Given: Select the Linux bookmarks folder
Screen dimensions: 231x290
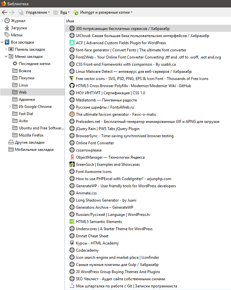Looking at the screenshot, I should click(23, 85).
